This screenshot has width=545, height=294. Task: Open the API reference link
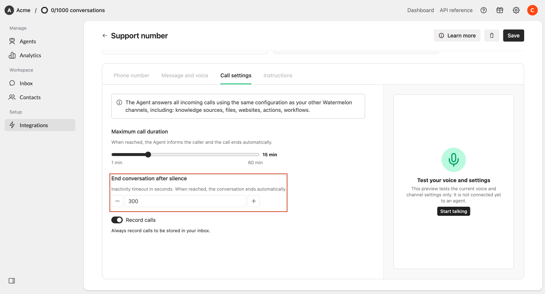pyautogui.click(x=456, y=10)
